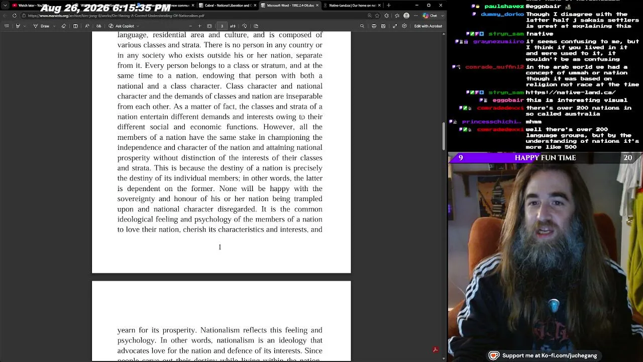This screenshot has width=643, height=362.
Task: Click the PDF page number field
Action: click(222, 26)
